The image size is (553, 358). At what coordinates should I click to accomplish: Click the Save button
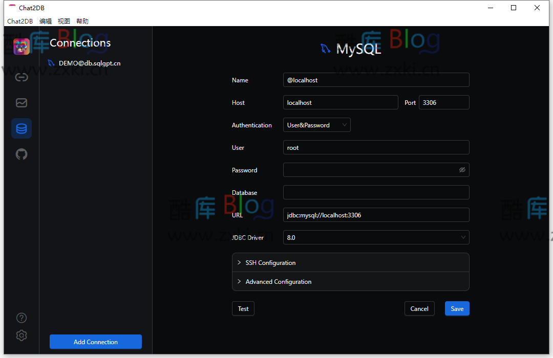pos(457,308)
